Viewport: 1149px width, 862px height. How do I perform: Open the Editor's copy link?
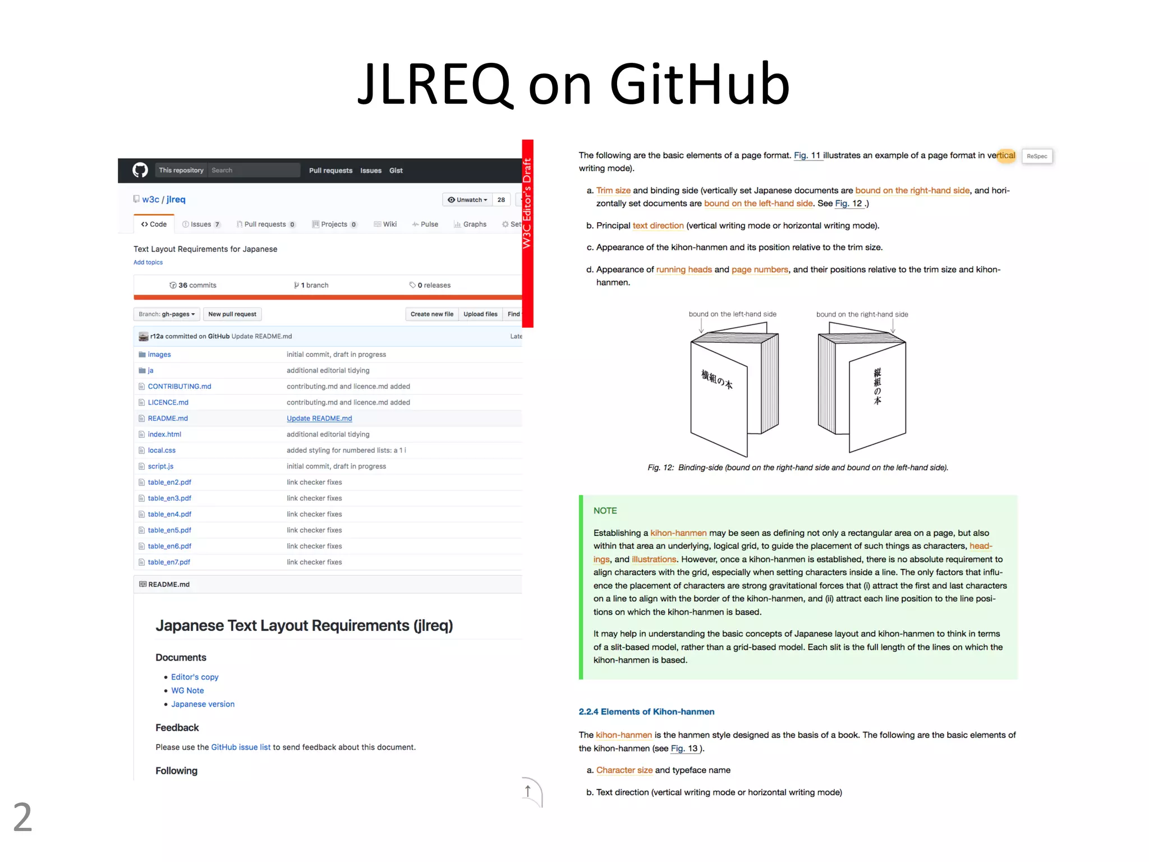point(195,677)
